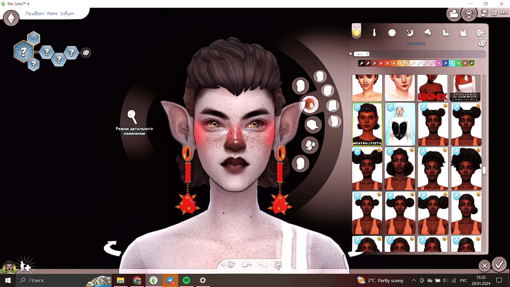Switch to Swimwear duck icon
The image size is (510, 287).
445,33
